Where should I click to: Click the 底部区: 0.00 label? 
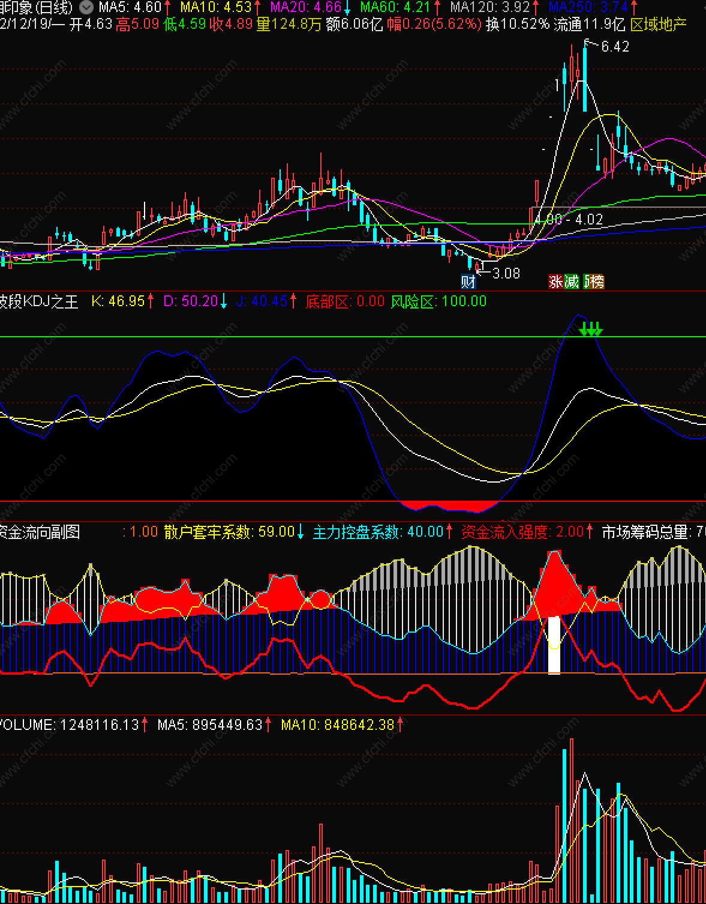coord(345,301)
